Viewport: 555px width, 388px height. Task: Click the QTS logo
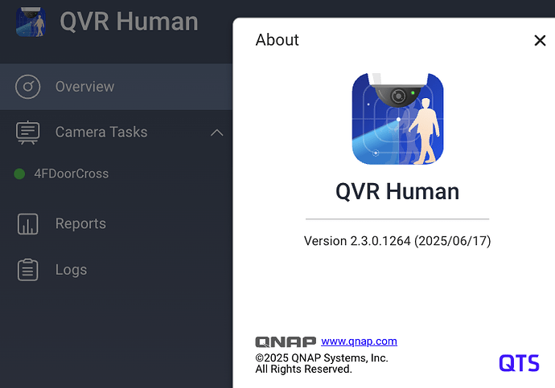click(519, 363)
